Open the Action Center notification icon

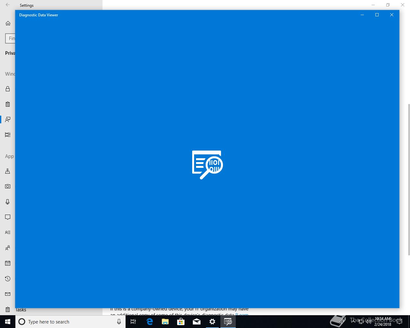coord(399,322)
